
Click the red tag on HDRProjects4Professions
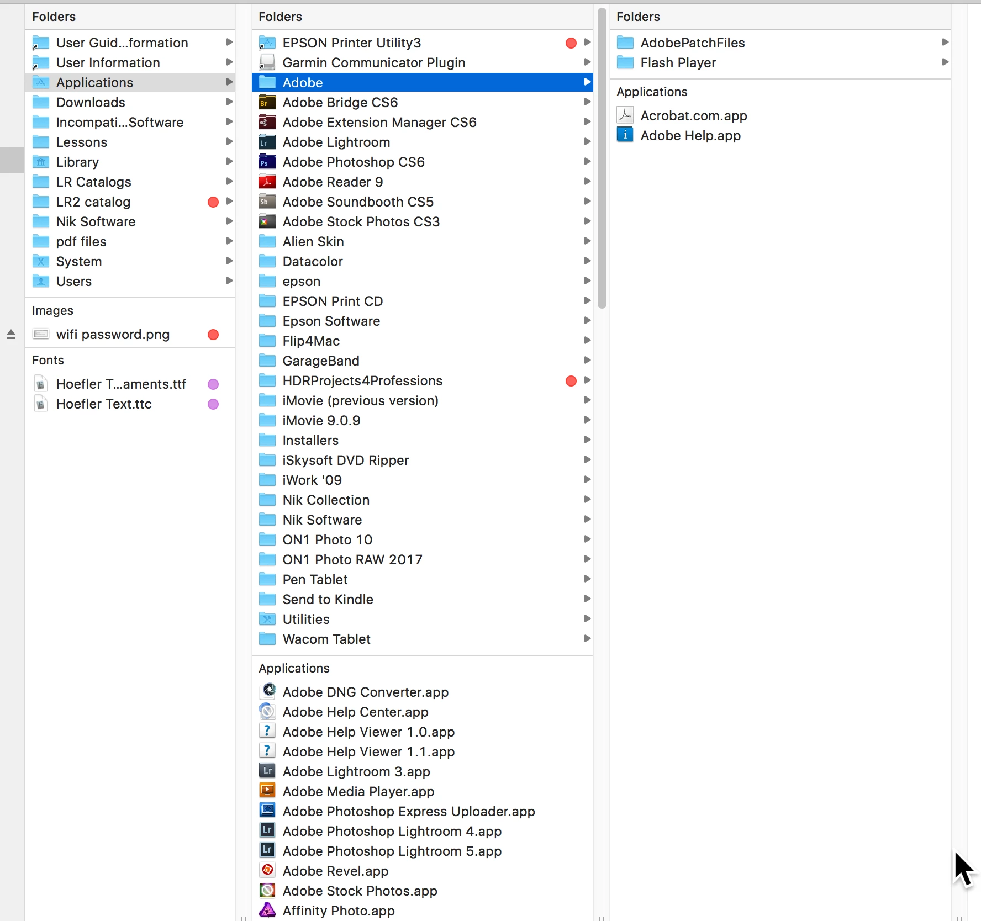pyautogui.click(x=571, y=380)
